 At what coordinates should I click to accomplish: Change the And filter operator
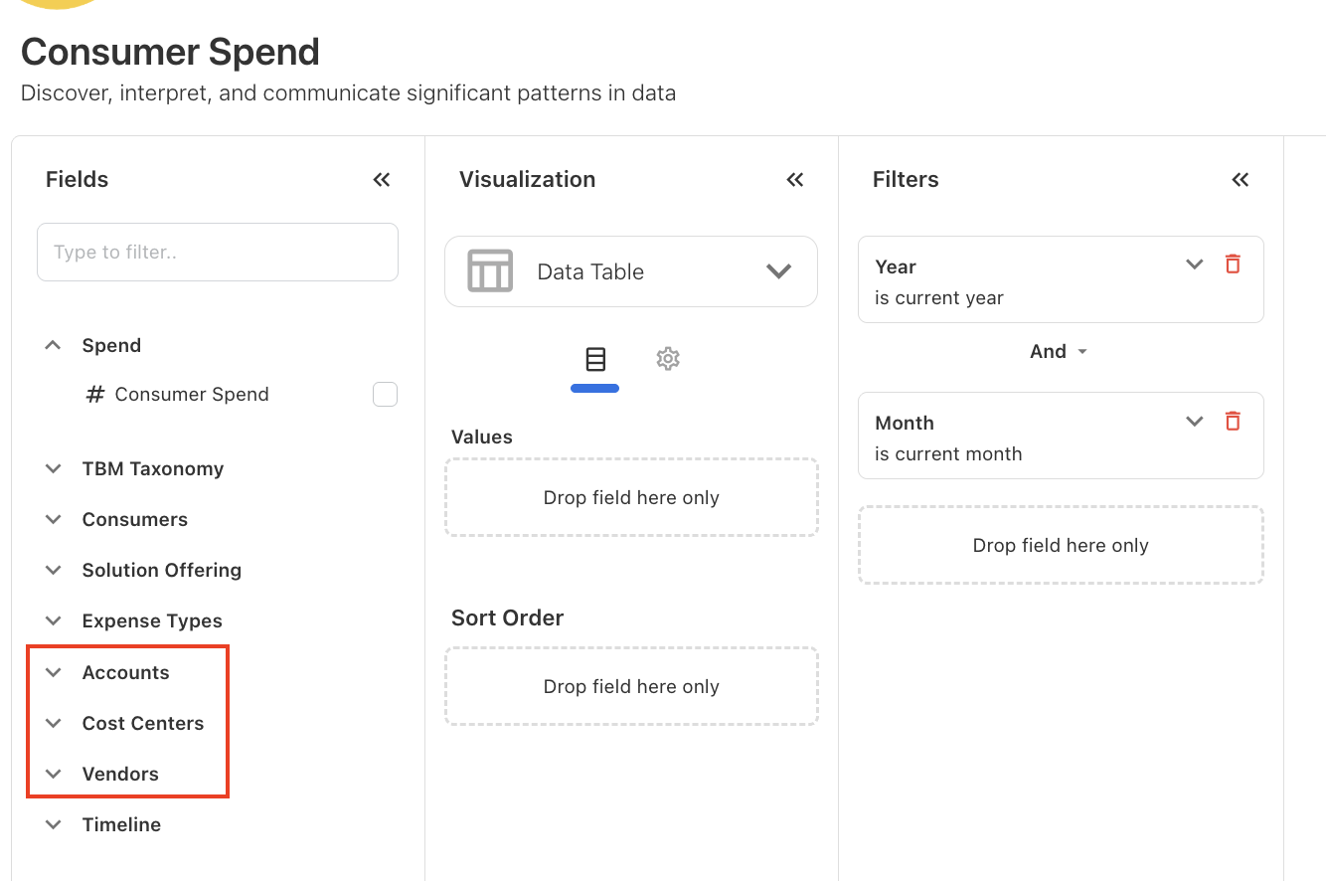1059,352
